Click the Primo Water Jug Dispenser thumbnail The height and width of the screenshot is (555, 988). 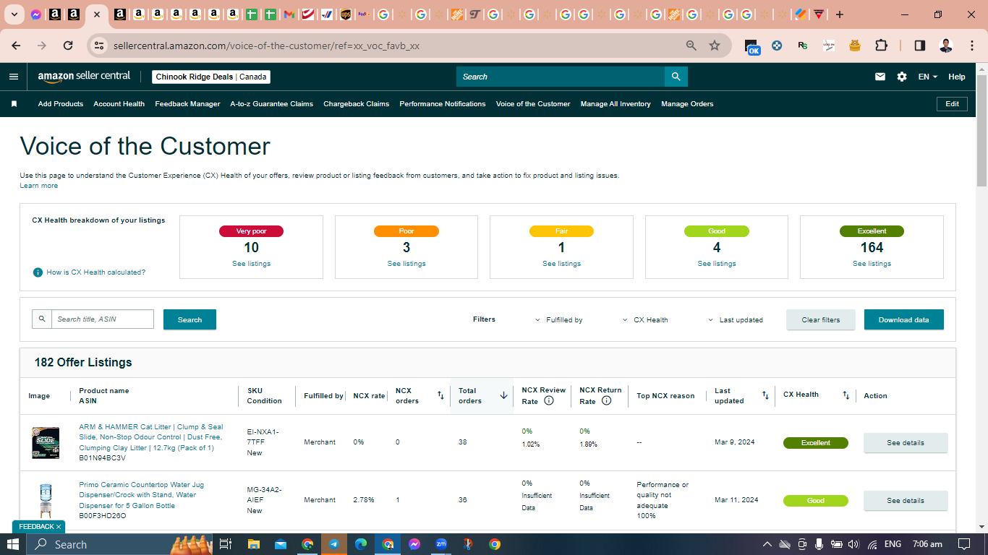coord(46,500)
